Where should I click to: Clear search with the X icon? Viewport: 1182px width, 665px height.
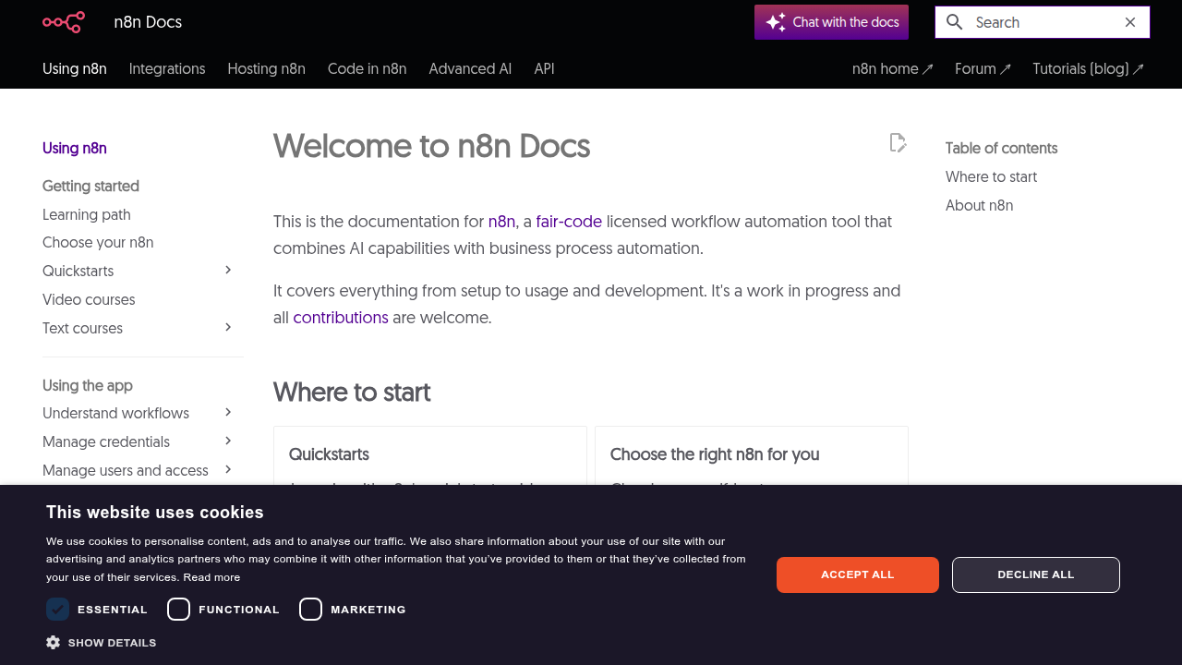pyautogui.click(x=1130, y=22)
